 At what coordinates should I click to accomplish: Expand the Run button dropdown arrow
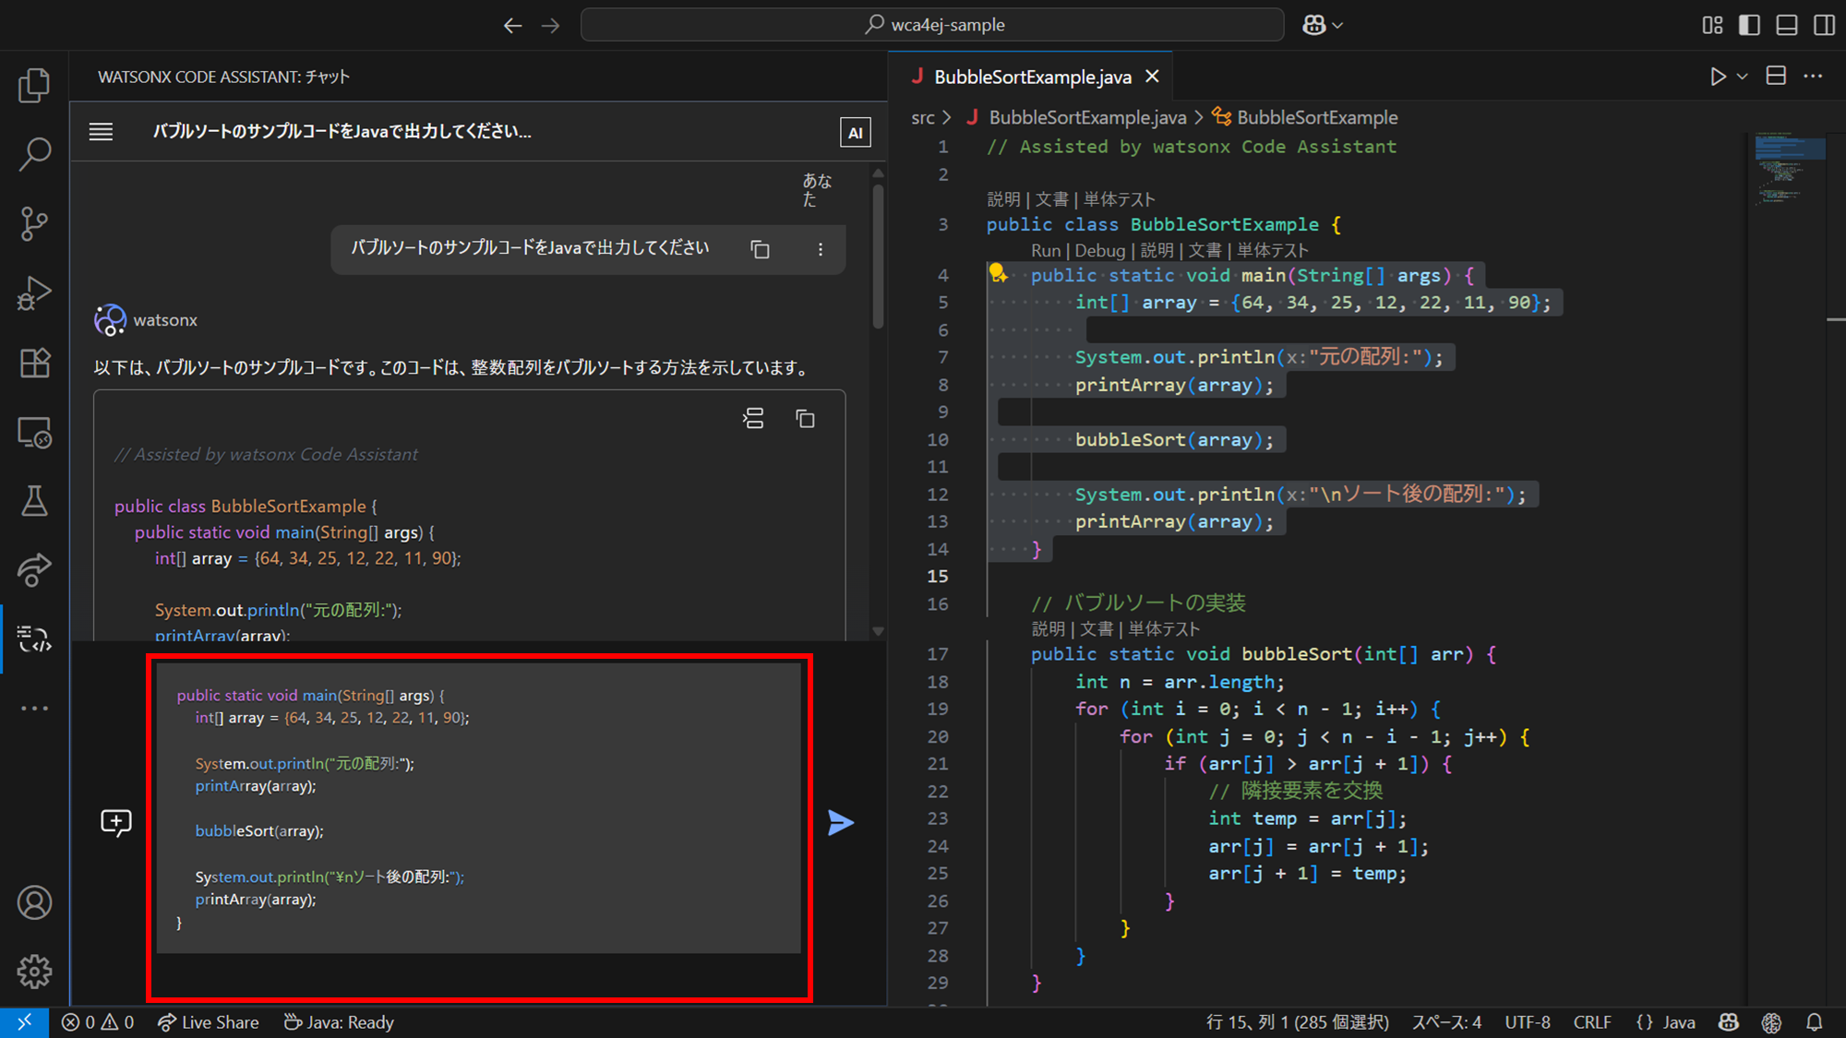coord(1743,77)
